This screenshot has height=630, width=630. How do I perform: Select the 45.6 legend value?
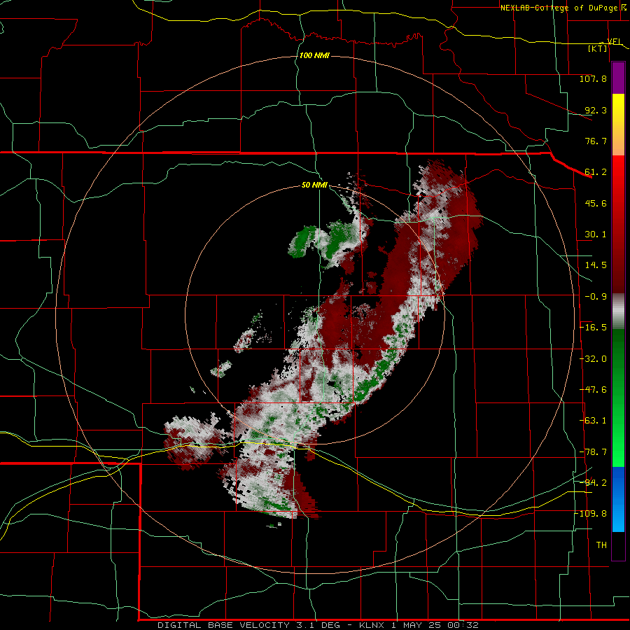pyautogui.click(x=596, y=203)
